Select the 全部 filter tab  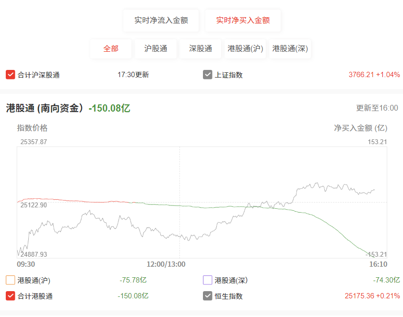[x=111, y=49]
